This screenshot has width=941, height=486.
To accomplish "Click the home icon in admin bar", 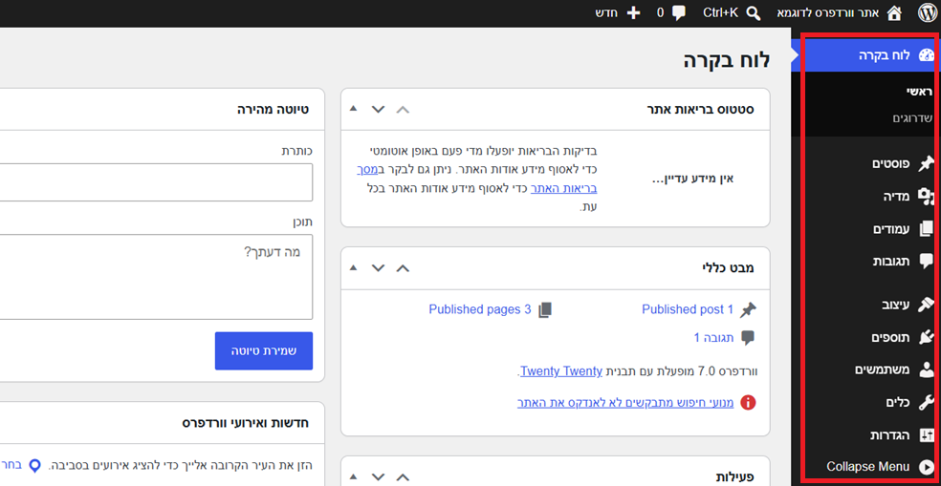I will (x=893, y=13).
